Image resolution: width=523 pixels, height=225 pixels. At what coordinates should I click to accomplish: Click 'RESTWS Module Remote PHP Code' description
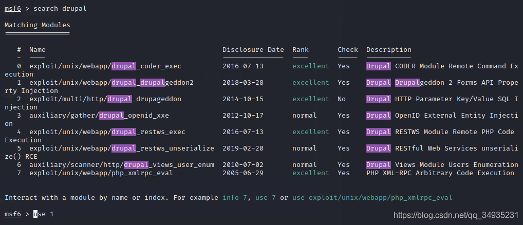454,132
